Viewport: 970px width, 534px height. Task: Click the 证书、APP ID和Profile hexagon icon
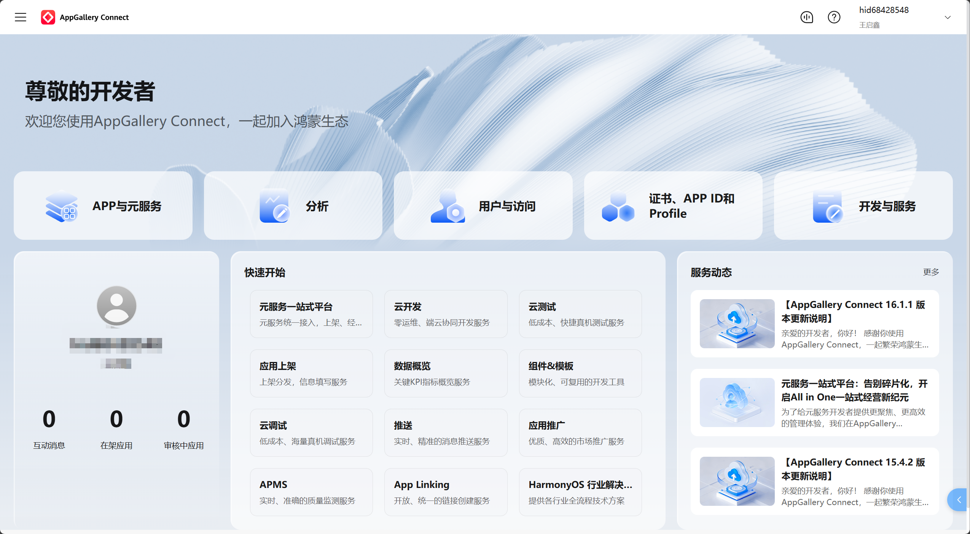tap(618, 206)
